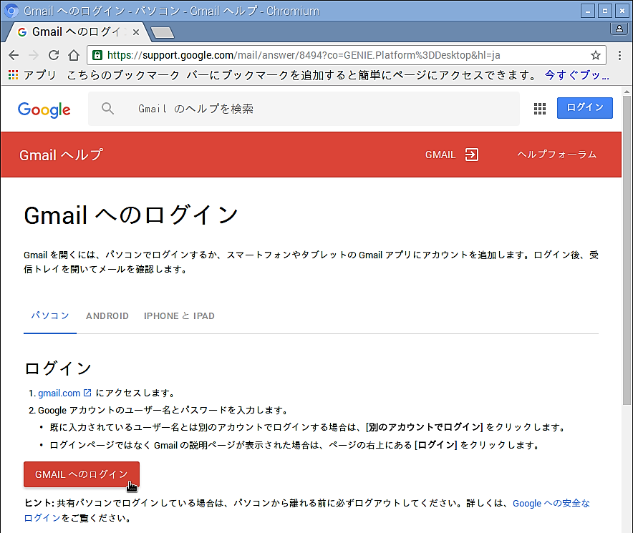The image size is (633, 533).
Task: Open the アプリ apps shortcut in bookmarks bar
Action: 32,75
